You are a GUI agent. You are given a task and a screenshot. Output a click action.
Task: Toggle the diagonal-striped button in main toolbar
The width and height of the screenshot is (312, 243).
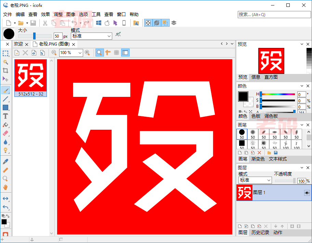pos(157,23)
